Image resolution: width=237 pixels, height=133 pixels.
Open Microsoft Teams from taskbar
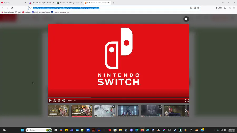coord(72,130)
